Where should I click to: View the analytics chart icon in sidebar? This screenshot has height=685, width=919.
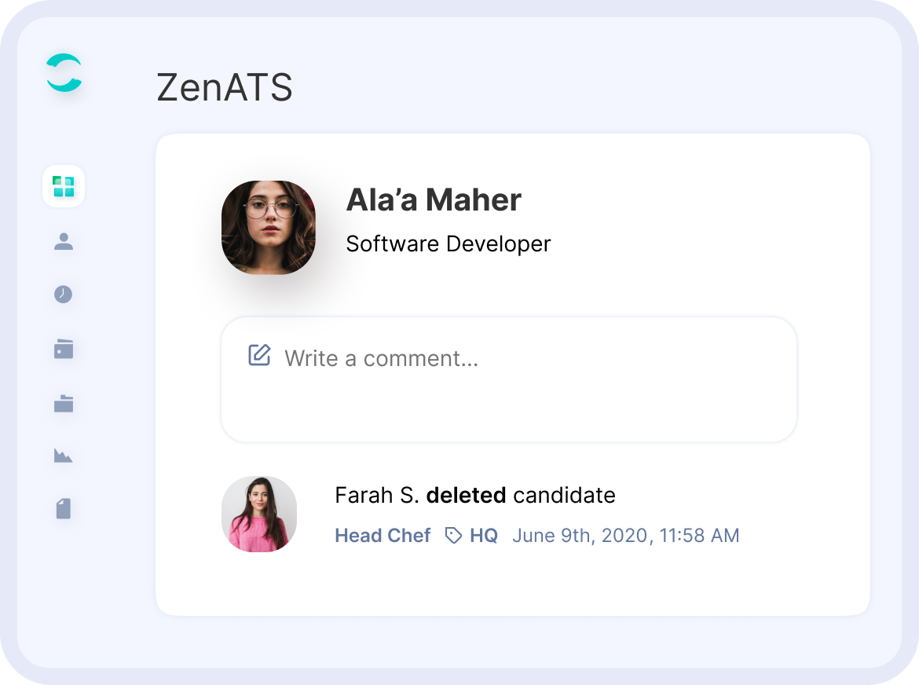pos(63,456)
